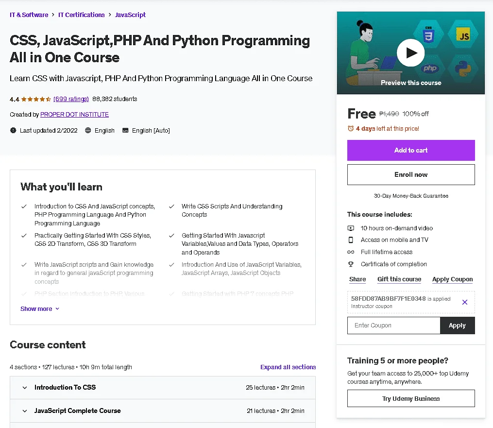Expand the JavaScript Complete Course section
Screen dimensions: 493x428
pos(163,411)
